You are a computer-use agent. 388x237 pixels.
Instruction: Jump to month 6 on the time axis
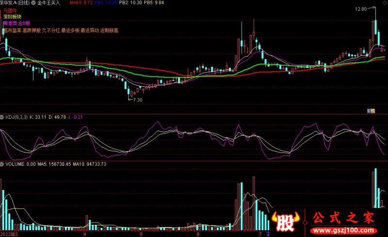(x=198, y=234)
